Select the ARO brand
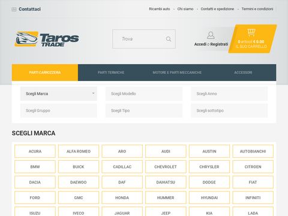 click(122, 151)
